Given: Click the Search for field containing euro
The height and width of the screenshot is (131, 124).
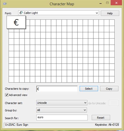Looking at the screenshot, I should click(62, 118).
